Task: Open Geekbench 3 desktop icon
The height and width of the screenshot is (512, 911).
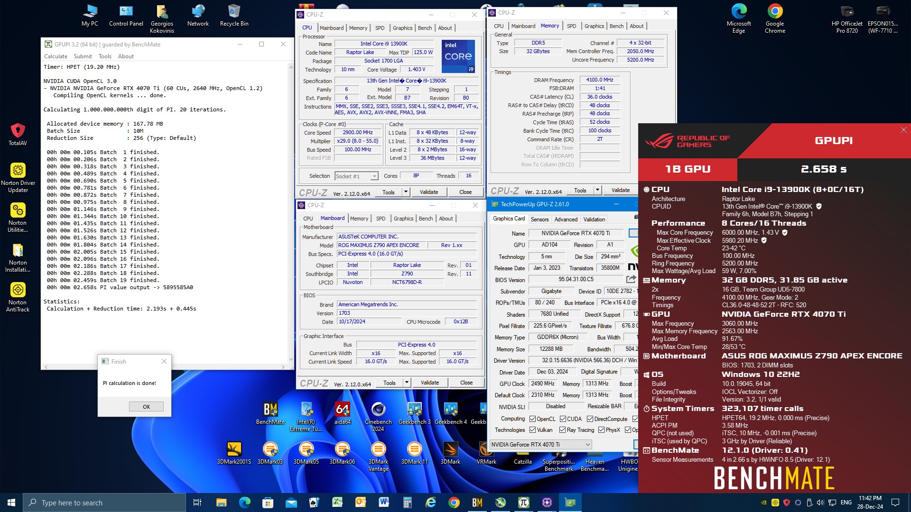Action: (414, 413)
